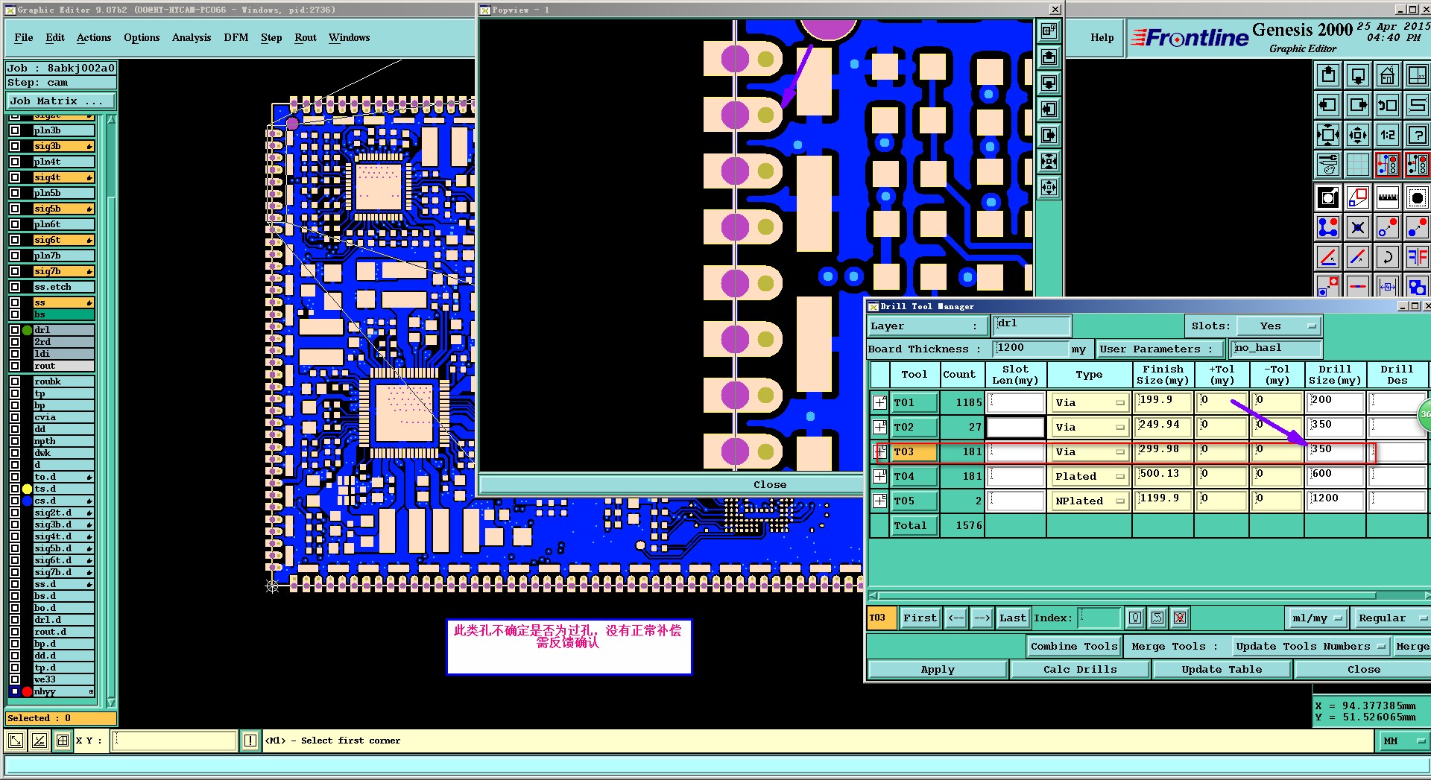Click Popview pan left icon
Viewport: 1431px width, 780px height.
coord(1049,110)
